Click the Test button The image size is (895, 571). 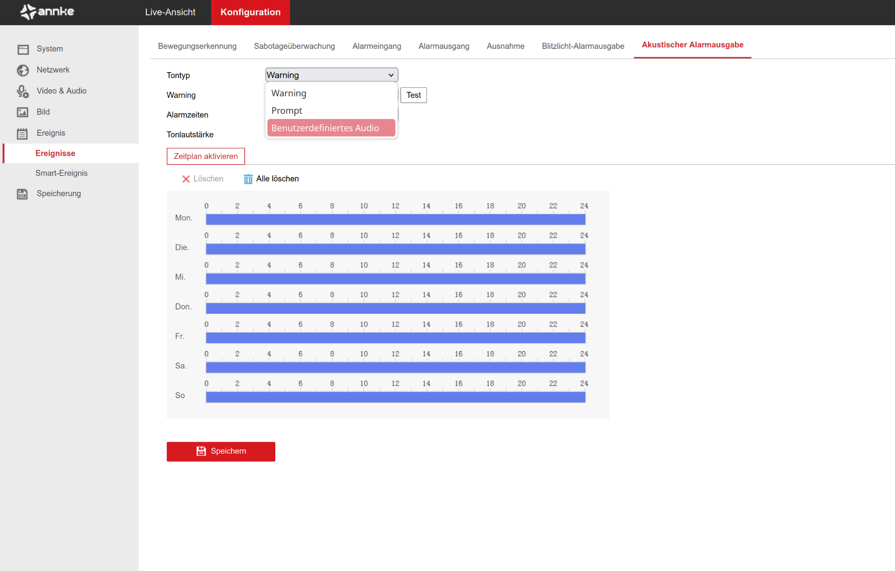[413, 95]
